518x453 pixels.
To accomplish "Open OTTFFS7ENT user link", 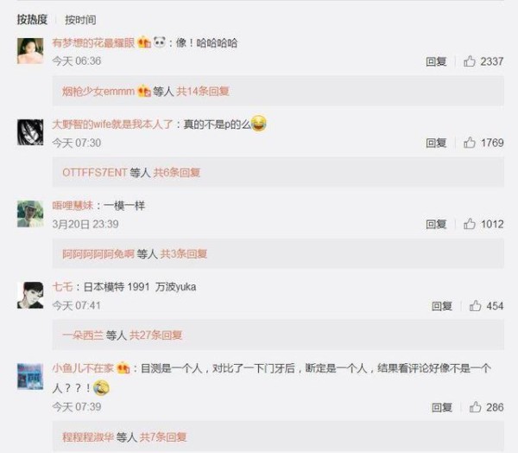I will tap(95, 172).
